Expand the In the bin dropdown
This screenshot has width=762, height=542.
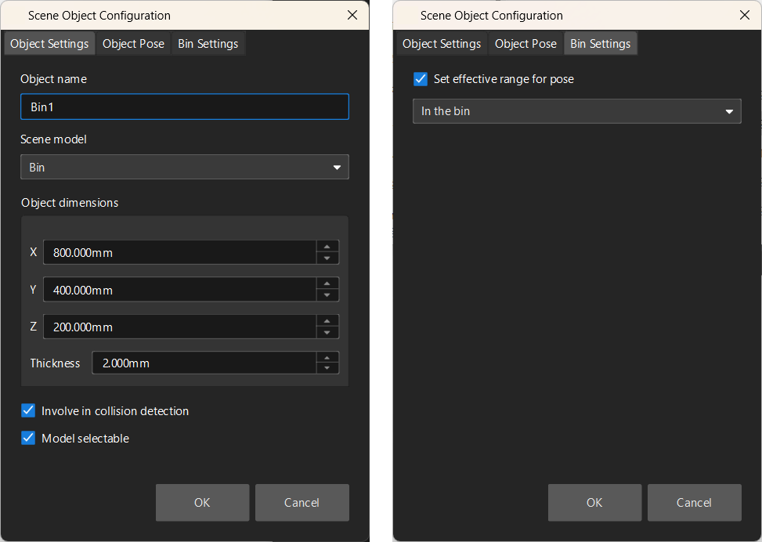pos(576,111)
